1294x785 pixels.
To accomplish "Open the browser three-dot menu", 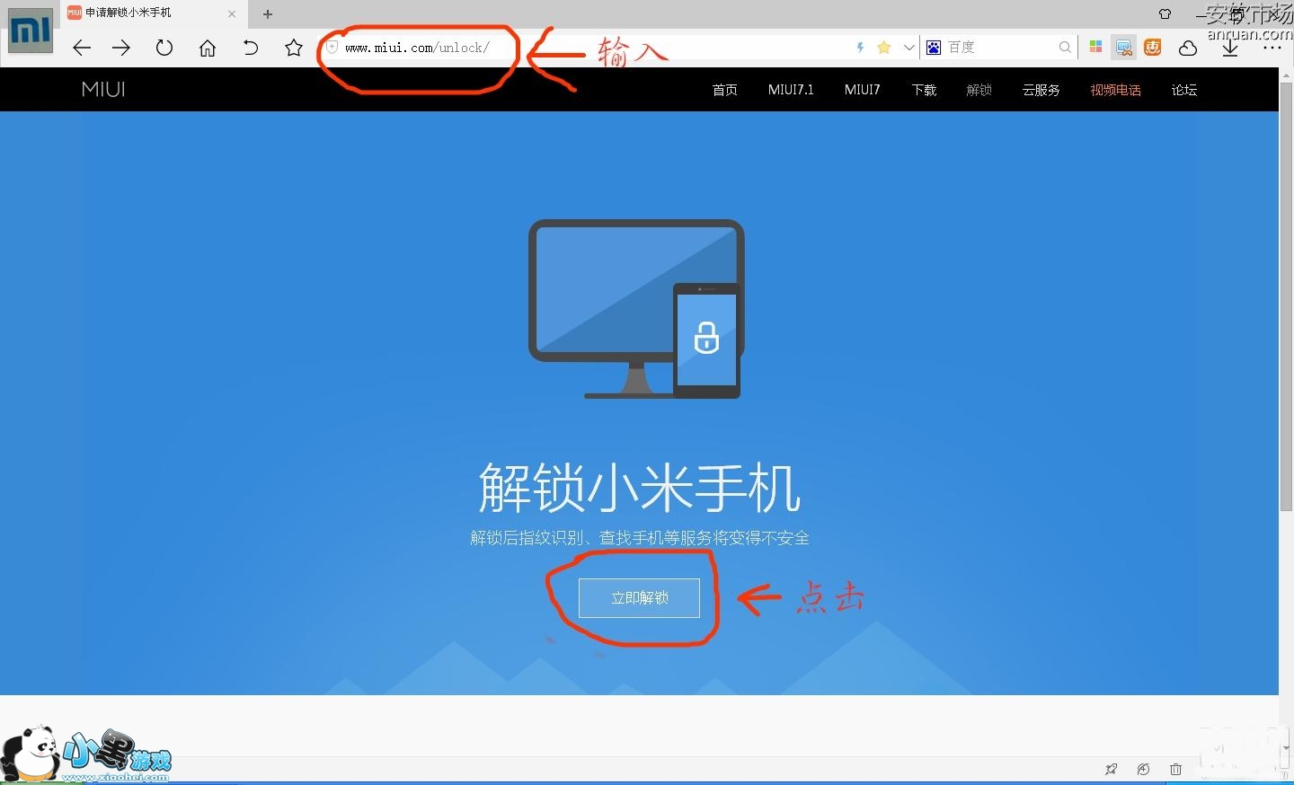I will click(1272, 48).
